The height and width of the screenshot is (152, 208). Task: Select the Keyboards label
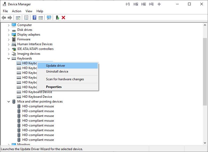point(25,58)
